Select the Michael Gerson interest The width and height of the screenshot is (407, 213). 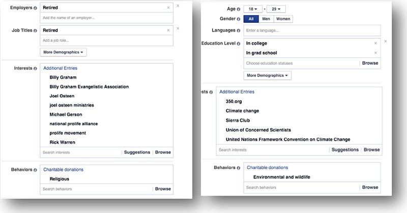pyautogui.click(x=66, y=114)
